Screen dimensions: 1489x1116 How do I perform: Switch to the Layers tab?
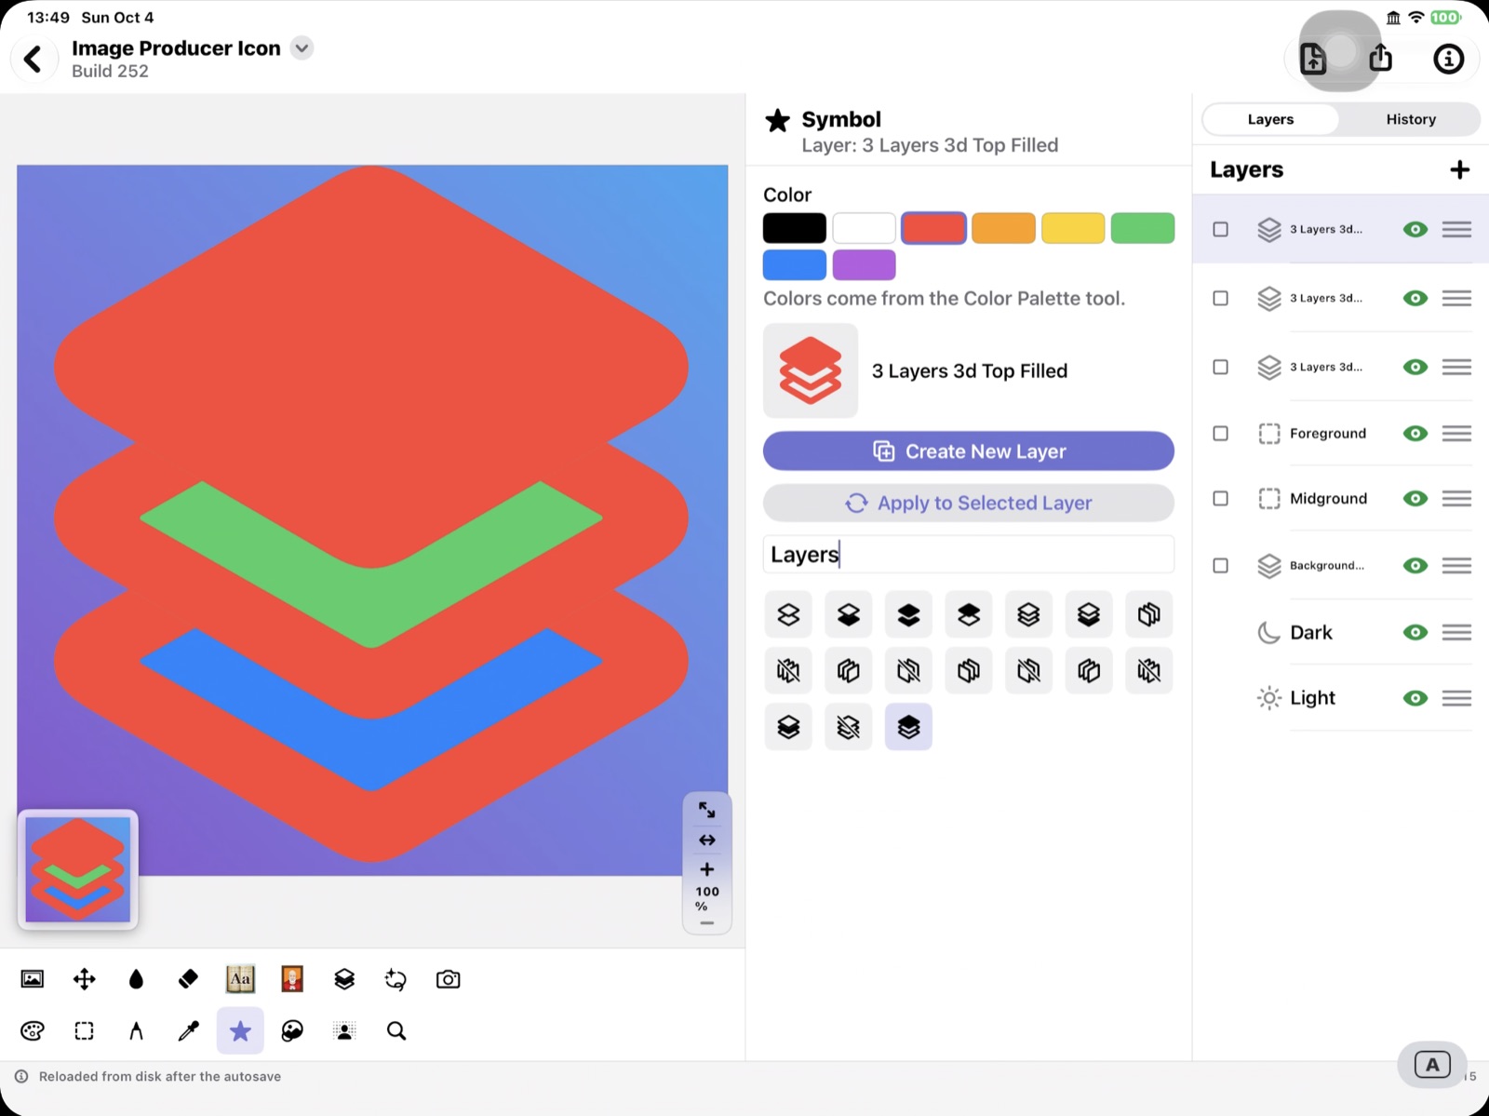(1270, 119)
